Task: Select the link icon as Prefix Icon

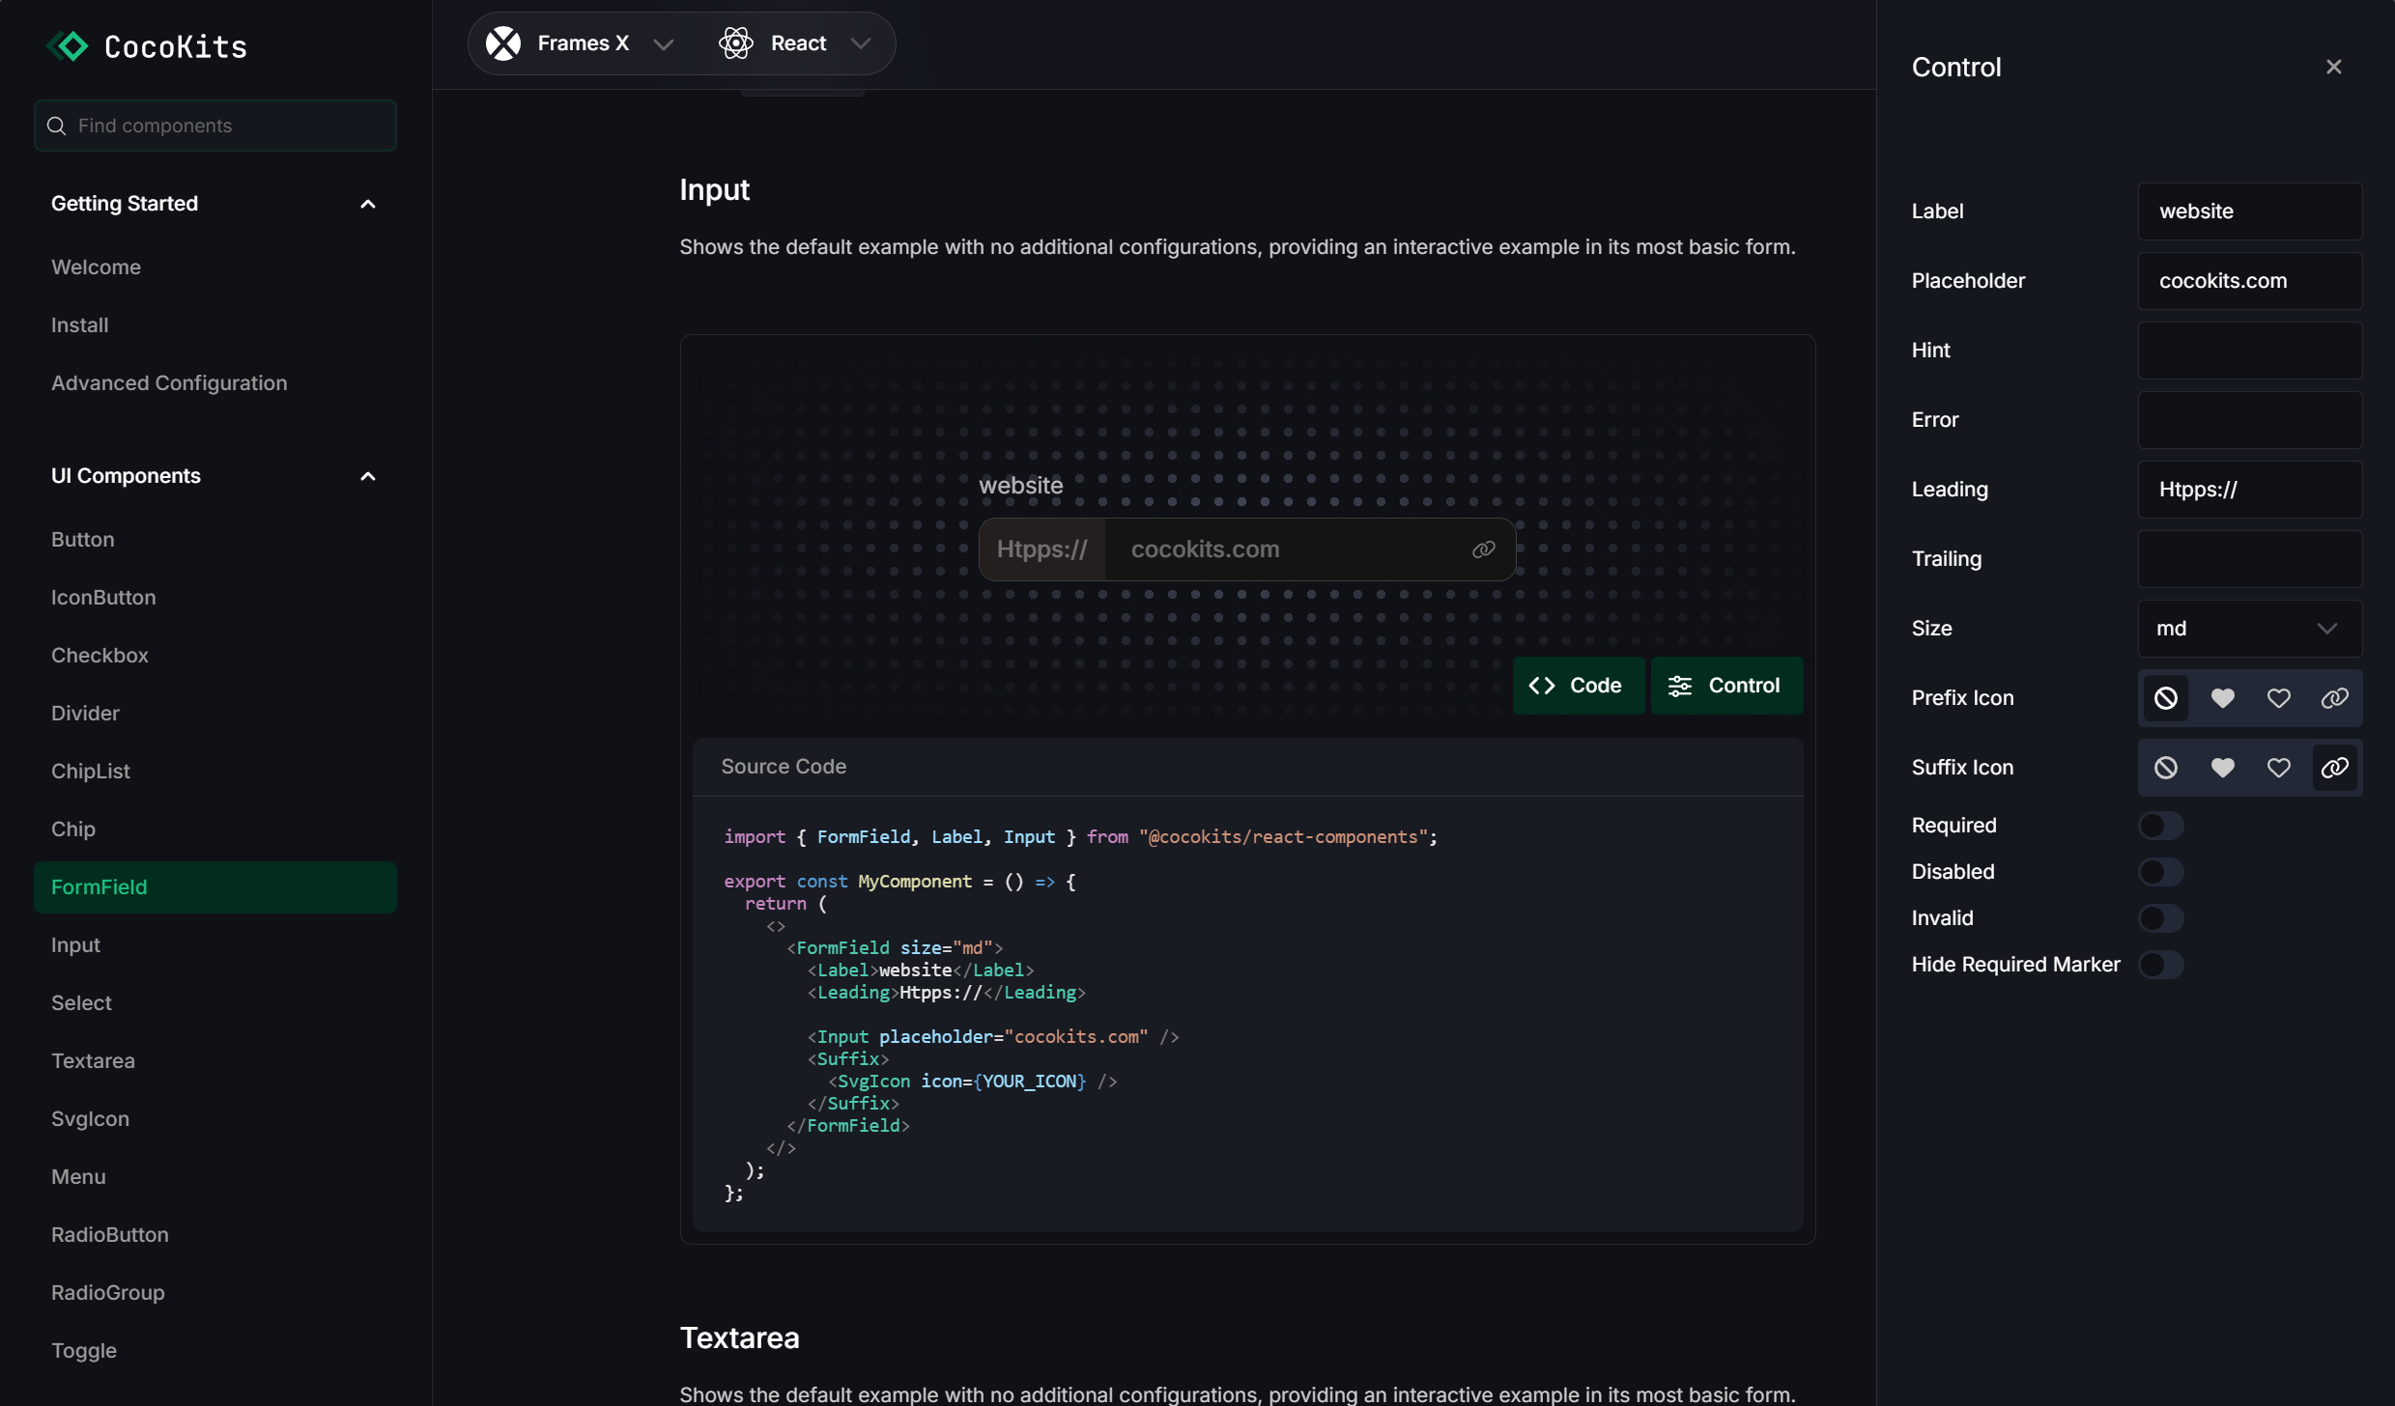Action: (x=2335, y=698)
